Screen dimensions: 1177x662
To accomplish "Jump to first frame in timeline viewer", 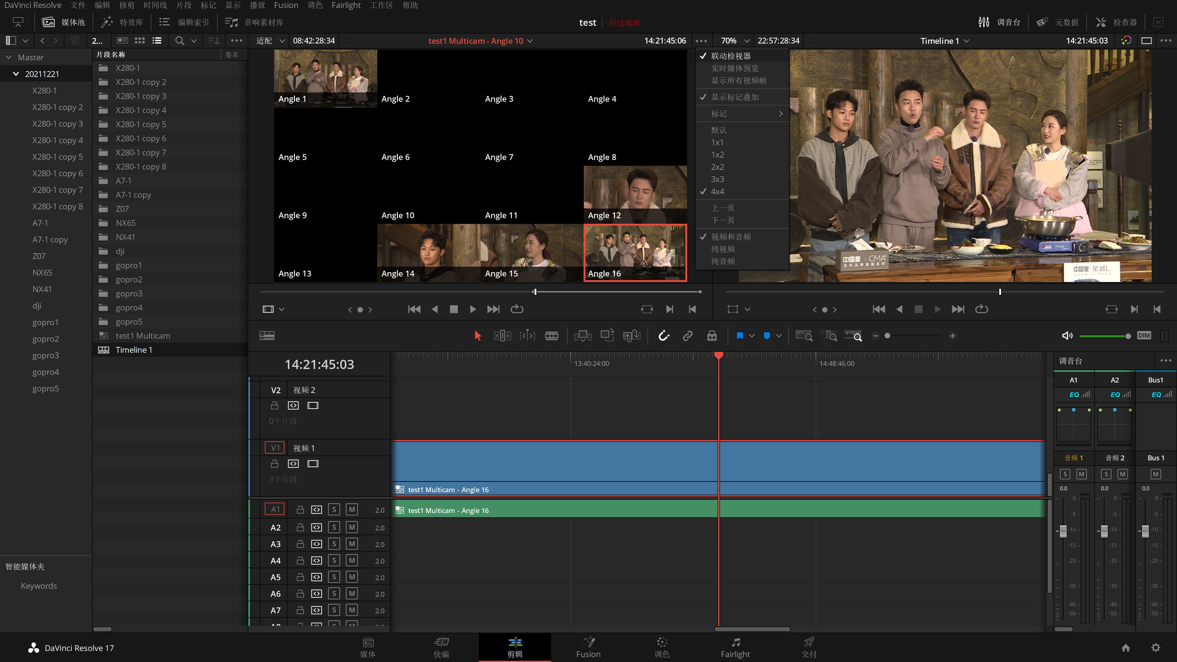I will [x=879, y=309].
